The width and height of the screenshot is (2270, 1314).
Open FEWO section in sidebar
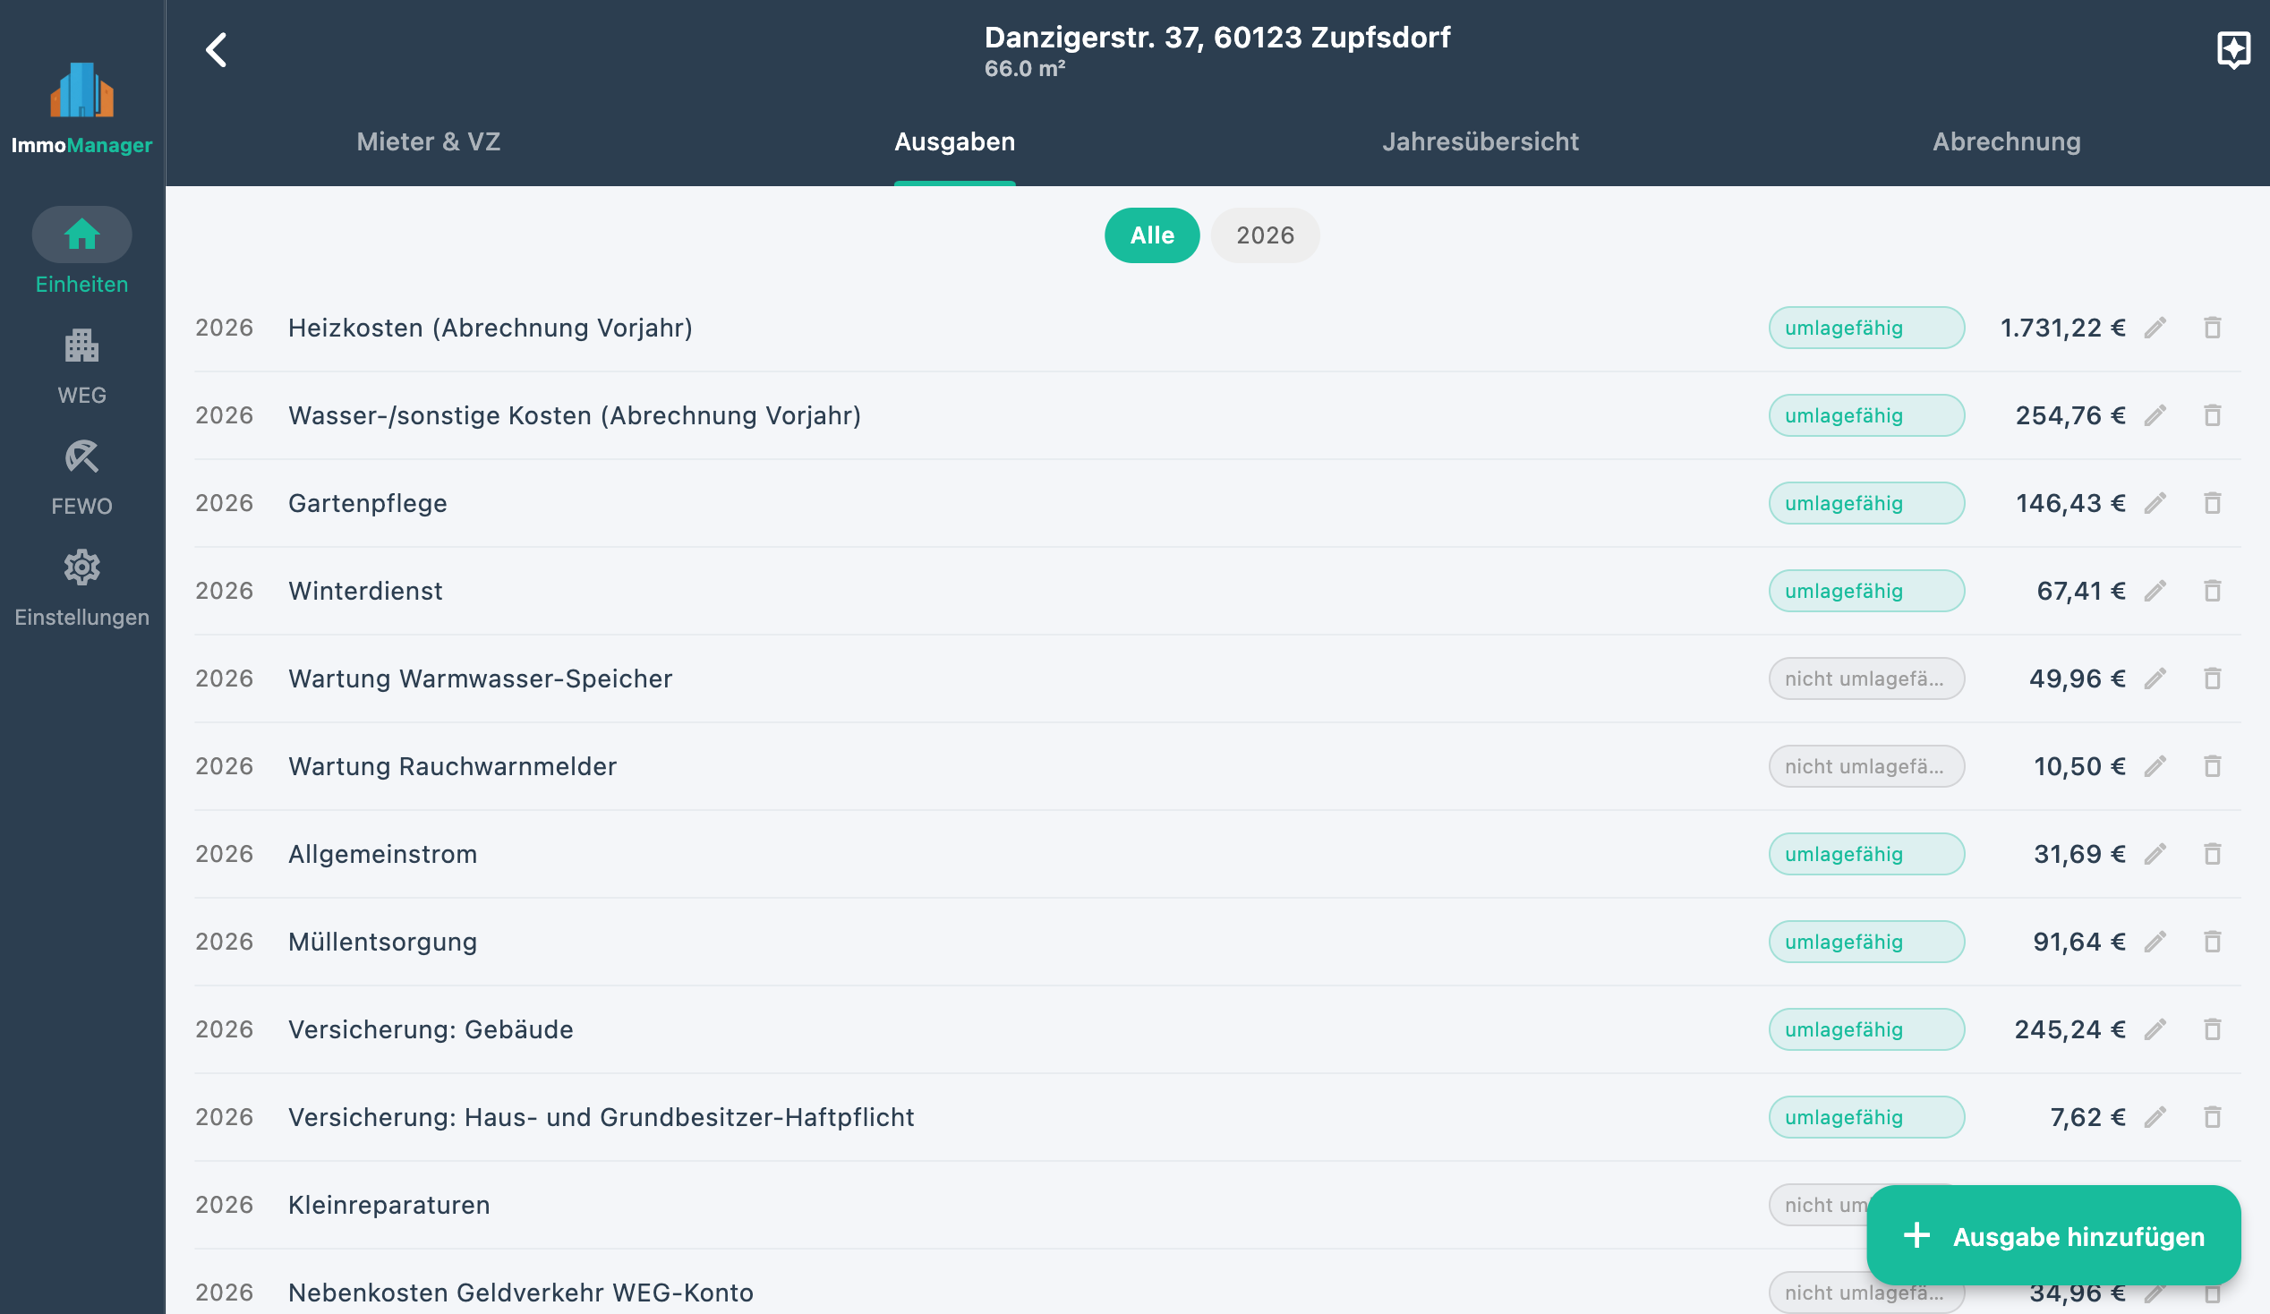[82, 477]
